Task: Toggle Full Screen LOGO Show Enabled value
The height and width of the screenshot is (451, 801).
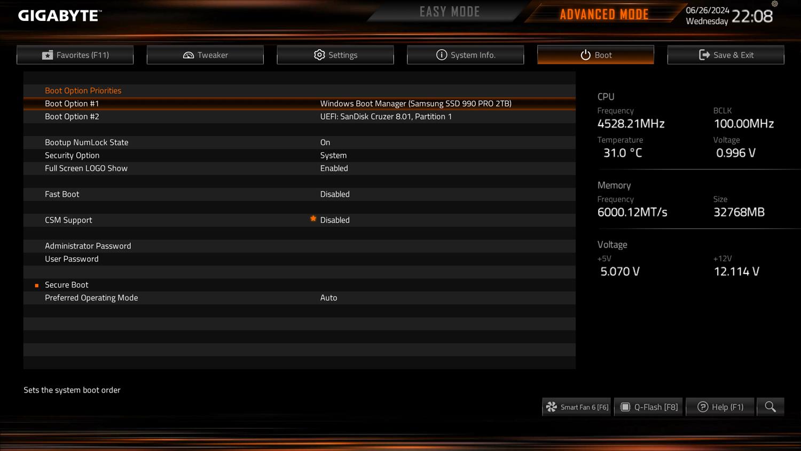Action: 334,168
